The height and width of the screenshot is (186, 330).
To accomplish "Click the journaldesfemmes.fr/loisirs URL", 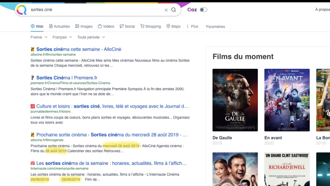I will click(50, 111).
